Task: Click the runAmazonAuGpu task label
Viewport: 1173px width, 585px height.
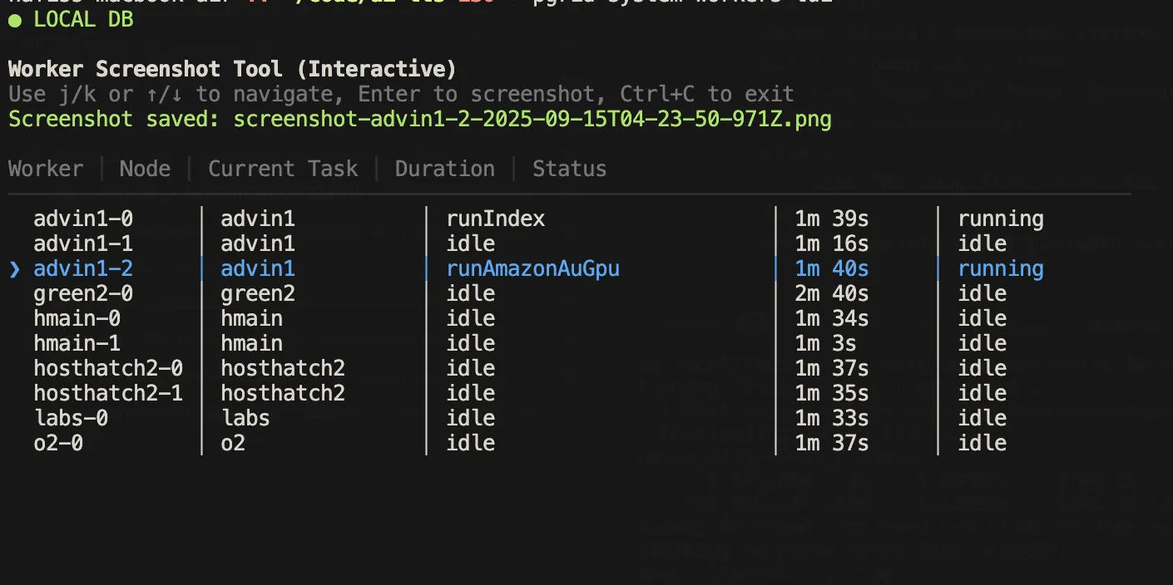Action: pos(532,268)
